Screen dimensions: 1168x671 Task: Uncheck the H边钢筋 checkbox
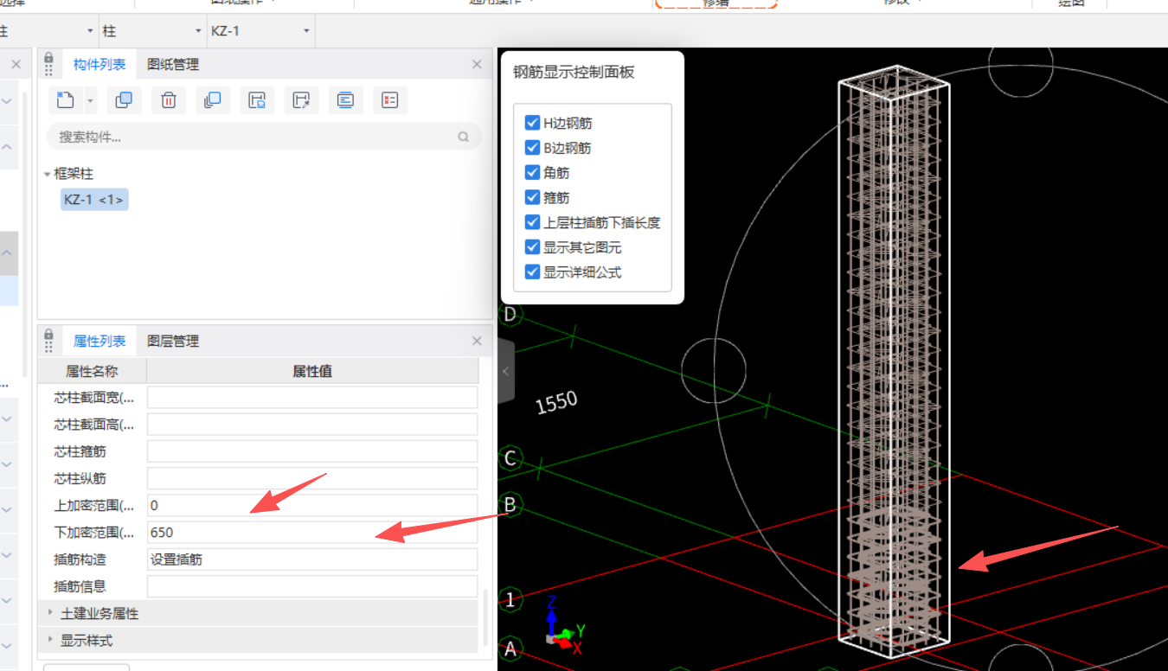pyautogui.click(x=533, y=124)
